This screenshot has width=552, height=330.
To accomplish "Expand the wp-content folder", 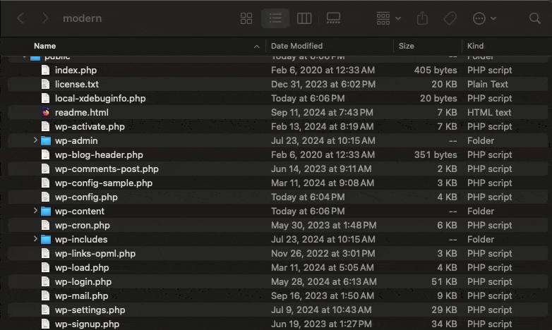I will tap(35, 210).
